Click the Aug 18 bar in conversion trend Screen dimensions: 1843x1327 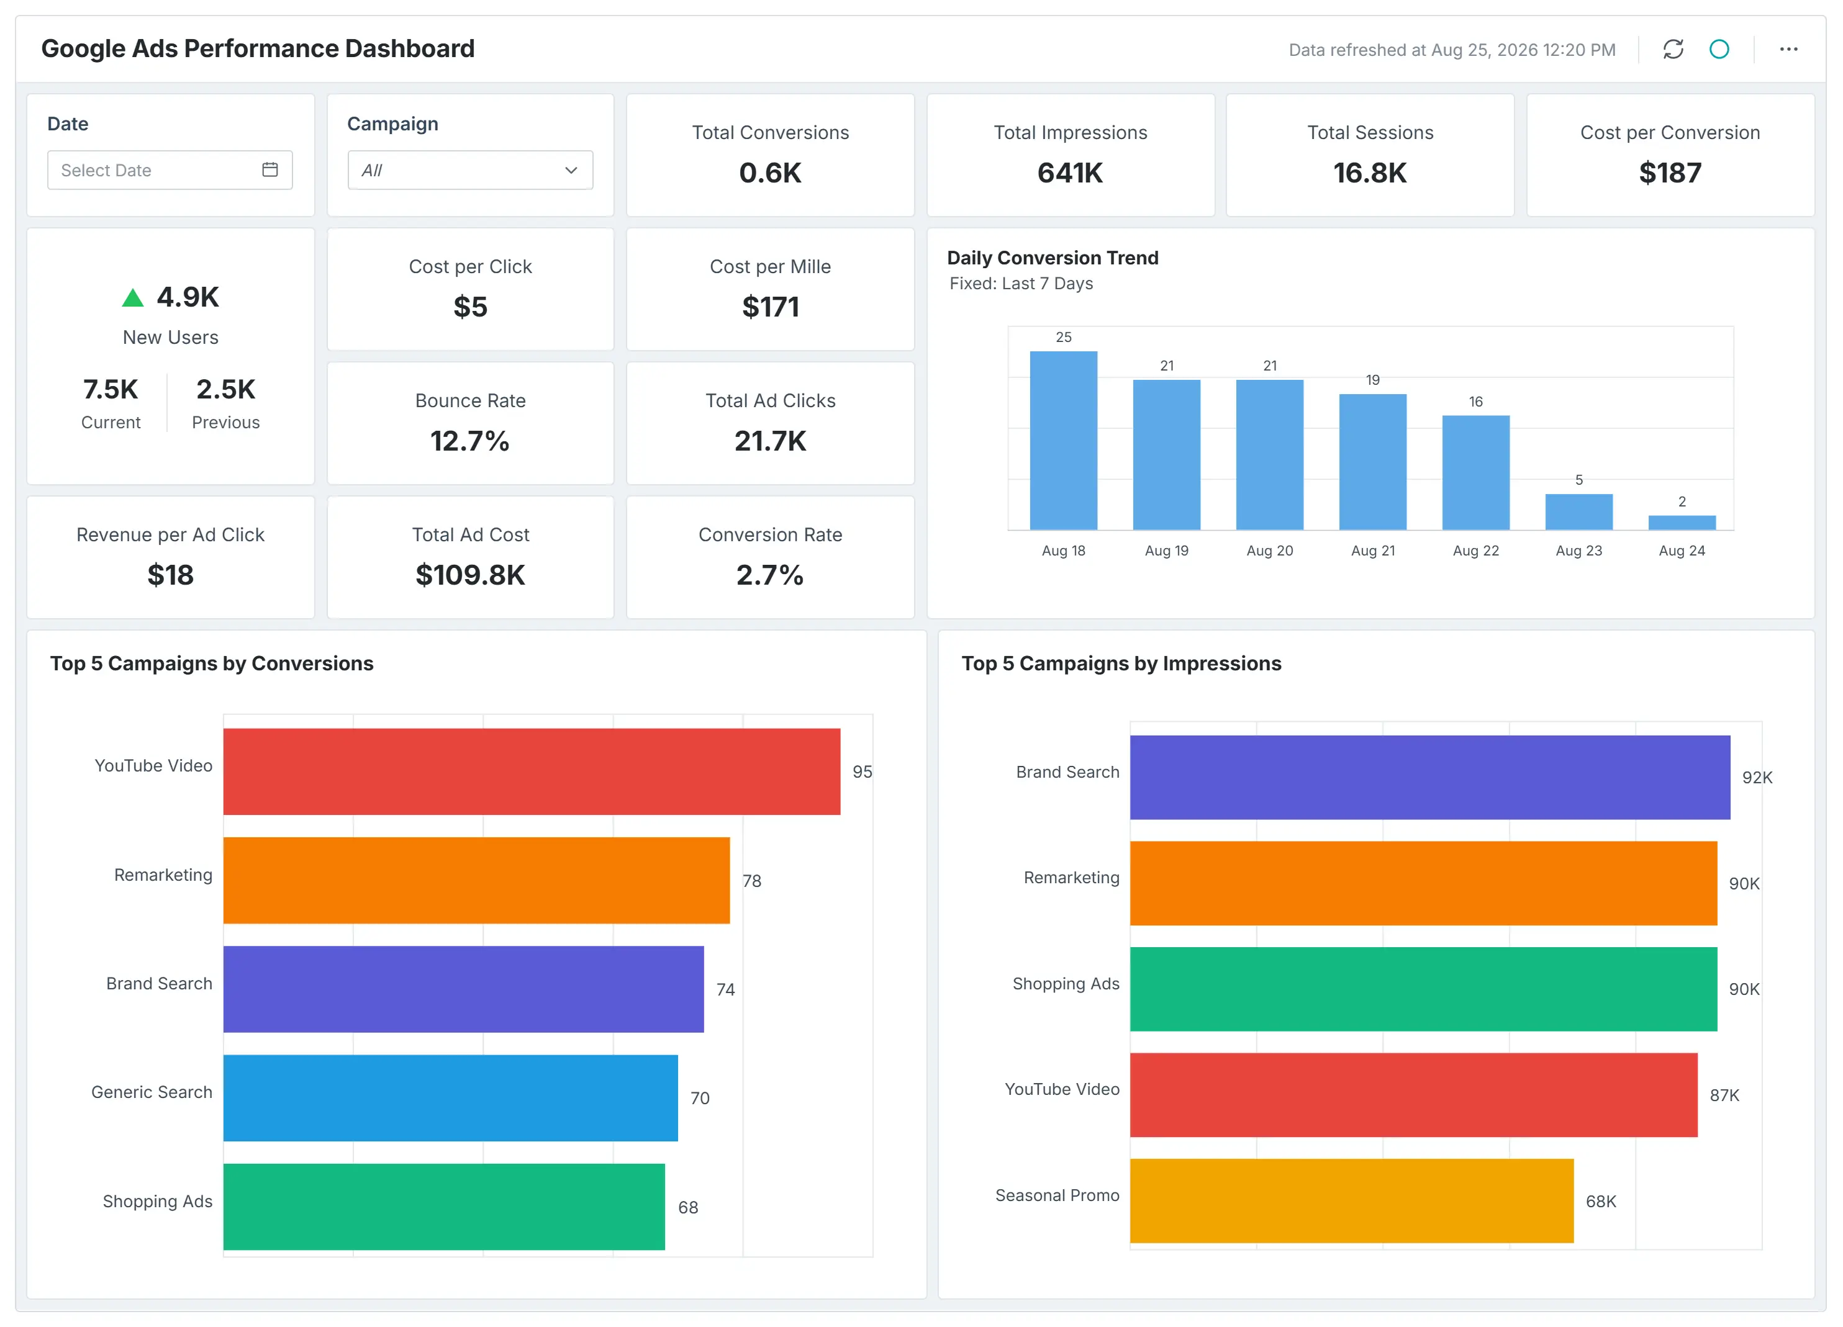1063,440
